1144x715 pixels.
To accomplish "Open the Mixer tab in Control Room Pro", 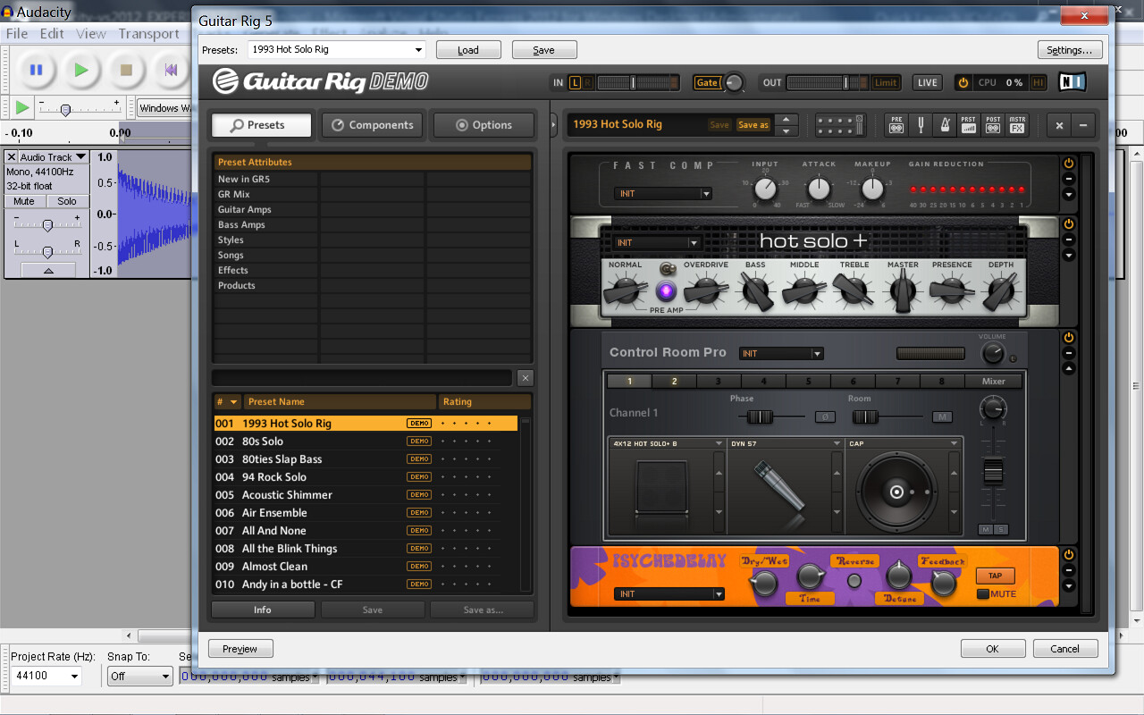I will point(994,381).
